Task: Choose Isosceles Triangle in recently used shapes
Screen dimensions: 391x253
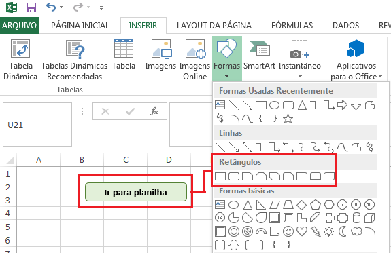Action: [x=302, y=105]
